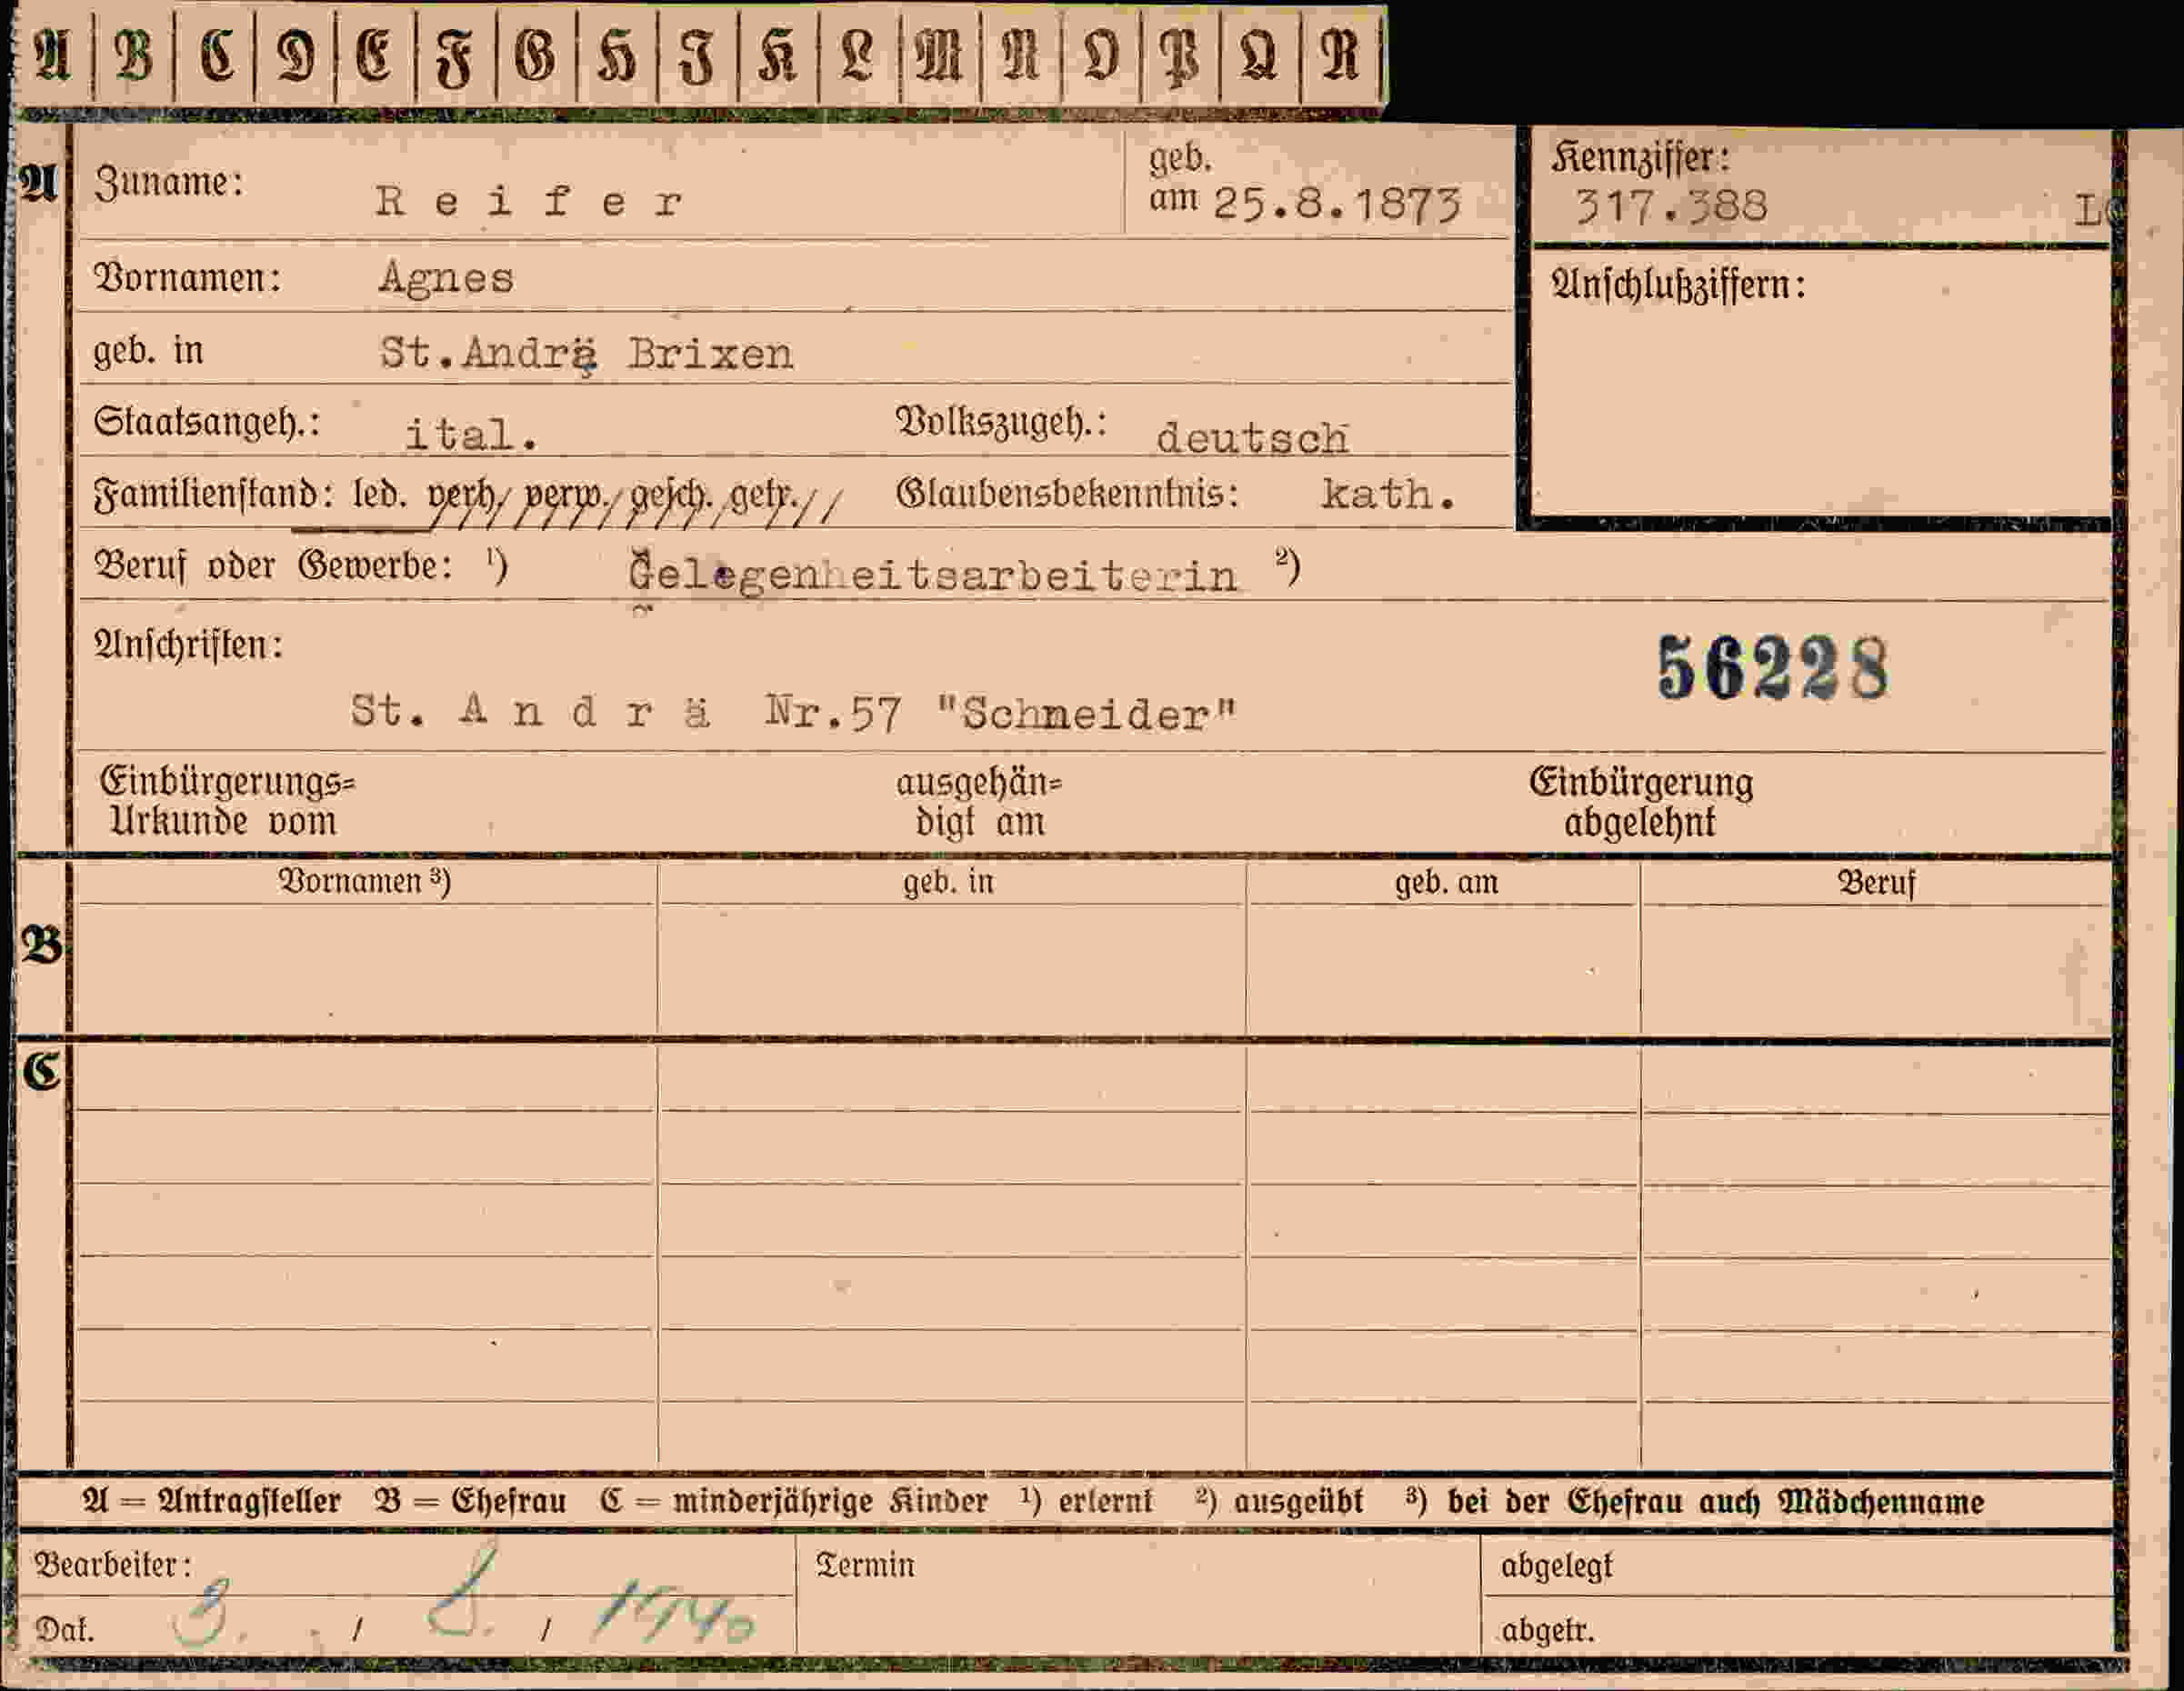Select the top index tab letter N

[x=1020, y=55]
